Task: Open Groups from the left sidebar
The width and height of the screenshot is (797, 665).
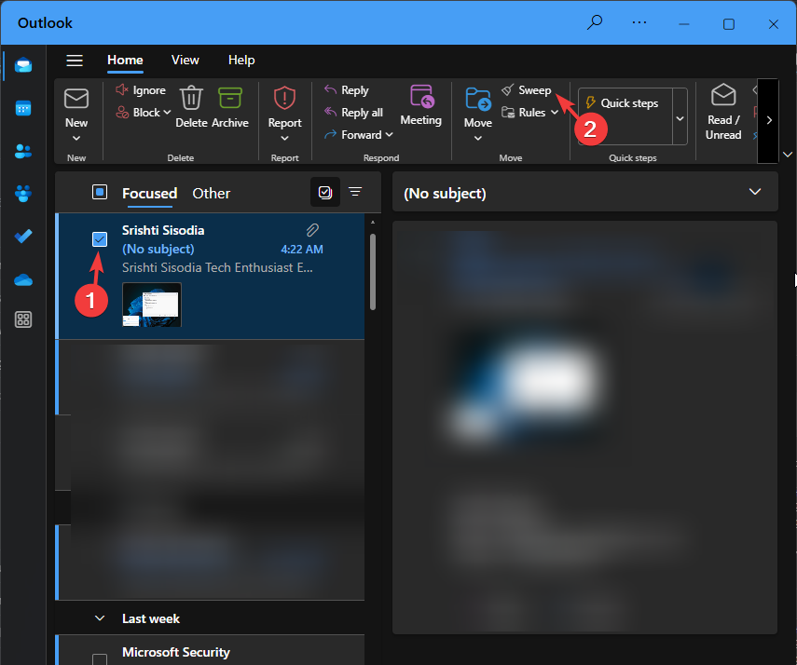Action: point(22,194)
